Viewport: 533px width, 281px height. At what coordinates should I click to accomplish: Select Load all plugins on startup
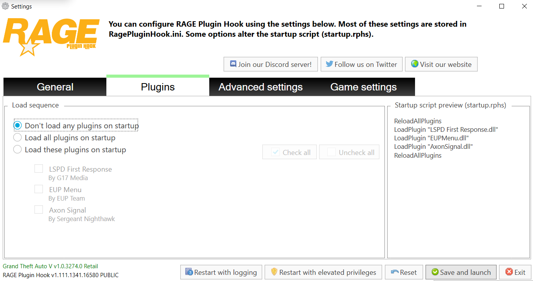(17, 138)
